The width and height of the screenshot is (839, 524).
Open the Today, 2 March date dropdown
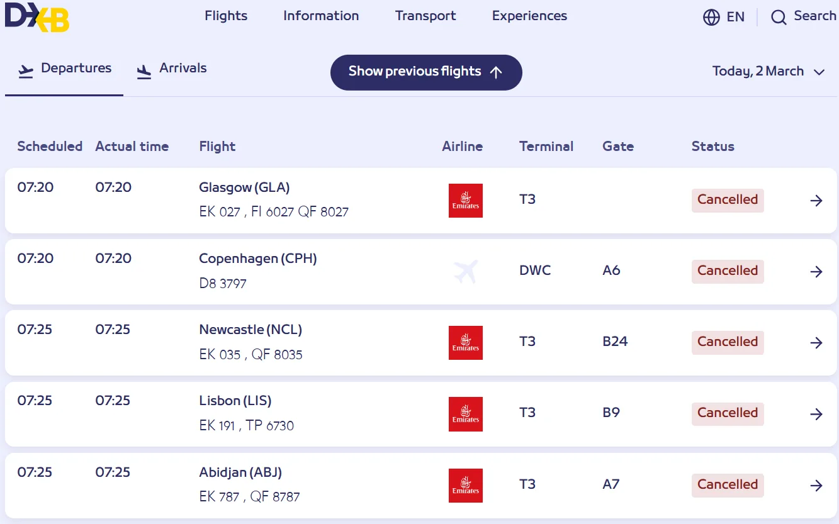pyautogui.click(x=768, y=72)
